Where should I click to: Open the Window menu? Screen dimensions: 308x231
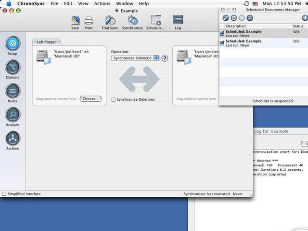coord(125,3)
